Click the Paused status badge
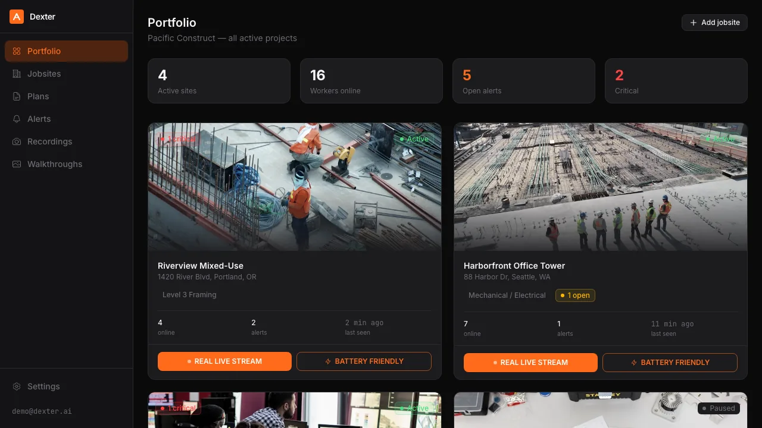 coord(719,408)
